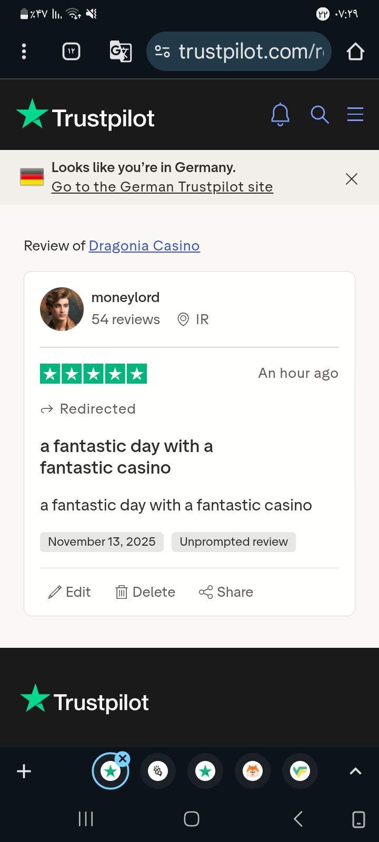Edit the review
379x842 pixels.
coord(69,592)
